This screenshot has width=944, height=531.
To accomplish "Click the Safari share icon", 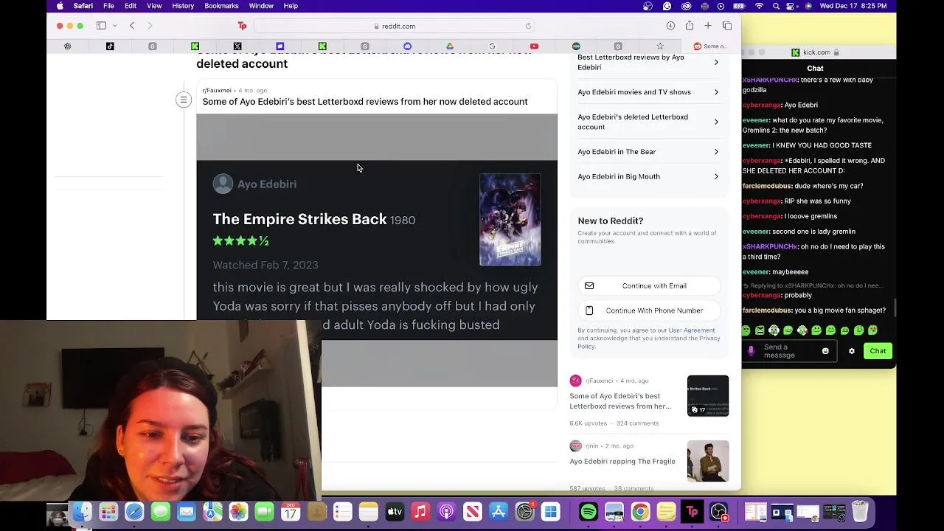I will [690, 26].
